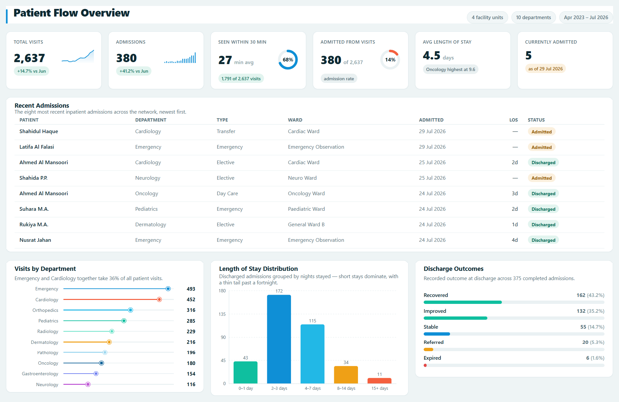Click Recovered count 162 (43.2%)
This screenshot has width=619, height=402.
click(590, 295)
